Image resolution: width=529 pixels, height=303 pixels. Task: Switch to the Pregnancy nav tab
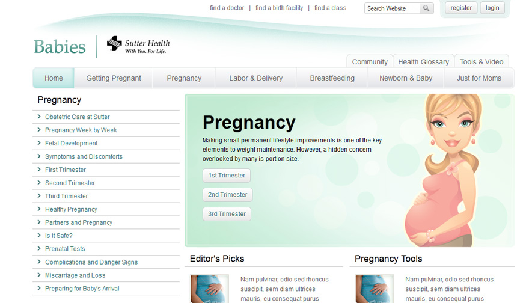(x=184, y=78)
